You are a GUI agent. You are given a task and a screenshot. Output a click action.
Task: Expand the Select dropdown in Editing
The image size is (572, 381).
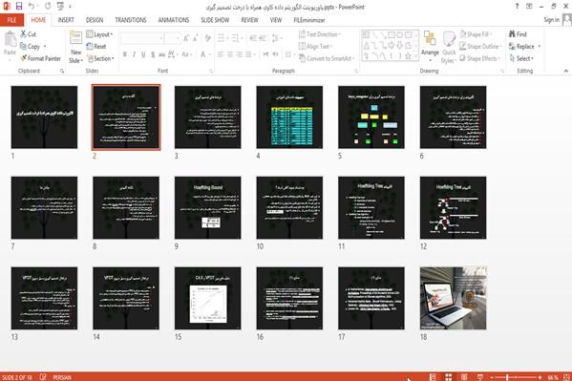click(x=521, y=58)
